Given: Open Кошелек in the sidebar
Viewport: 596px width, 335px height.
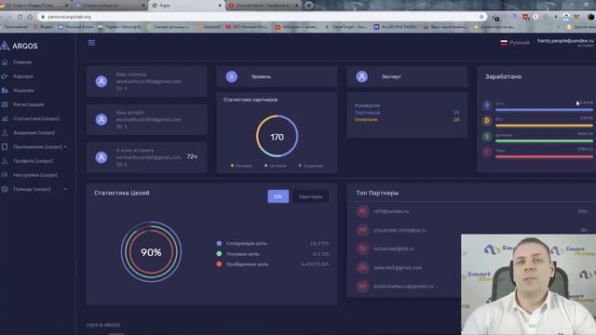Looking at the screenshot, I should 23,90.
